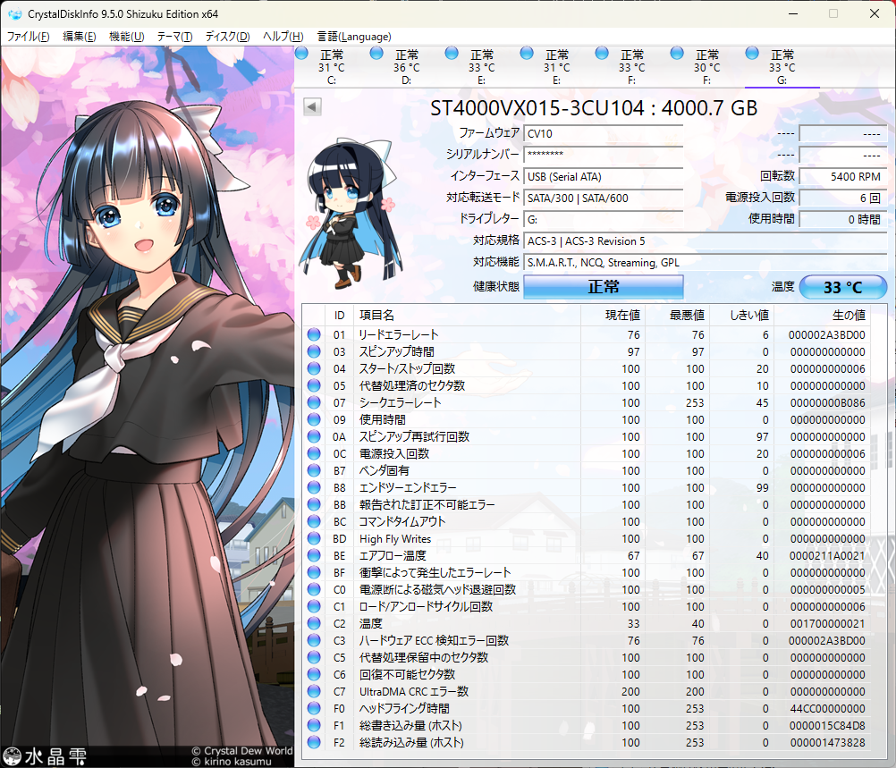Image resolution: width=896 pixels, height=768 pixels.
Task: Click the 項目名 column header
Action: [x=467, y=316]
